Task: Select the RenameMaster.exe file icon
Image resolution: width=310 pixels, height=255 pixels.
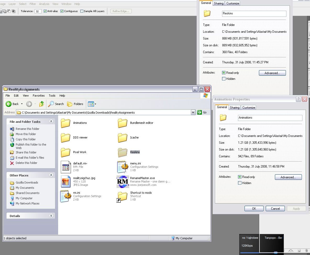Action: 123,181
